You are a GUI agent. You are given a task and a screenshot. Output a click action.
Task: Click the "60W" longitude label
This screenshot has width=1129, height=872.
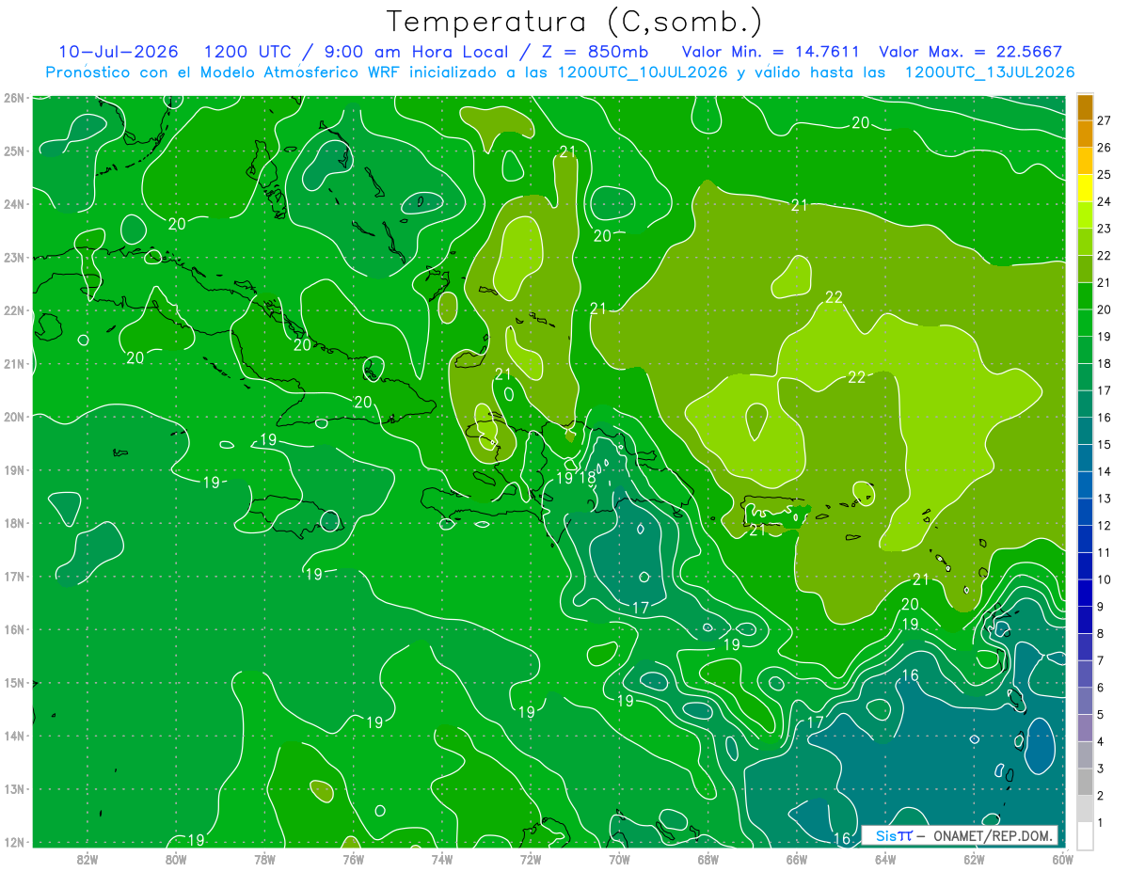(1062, 859)
